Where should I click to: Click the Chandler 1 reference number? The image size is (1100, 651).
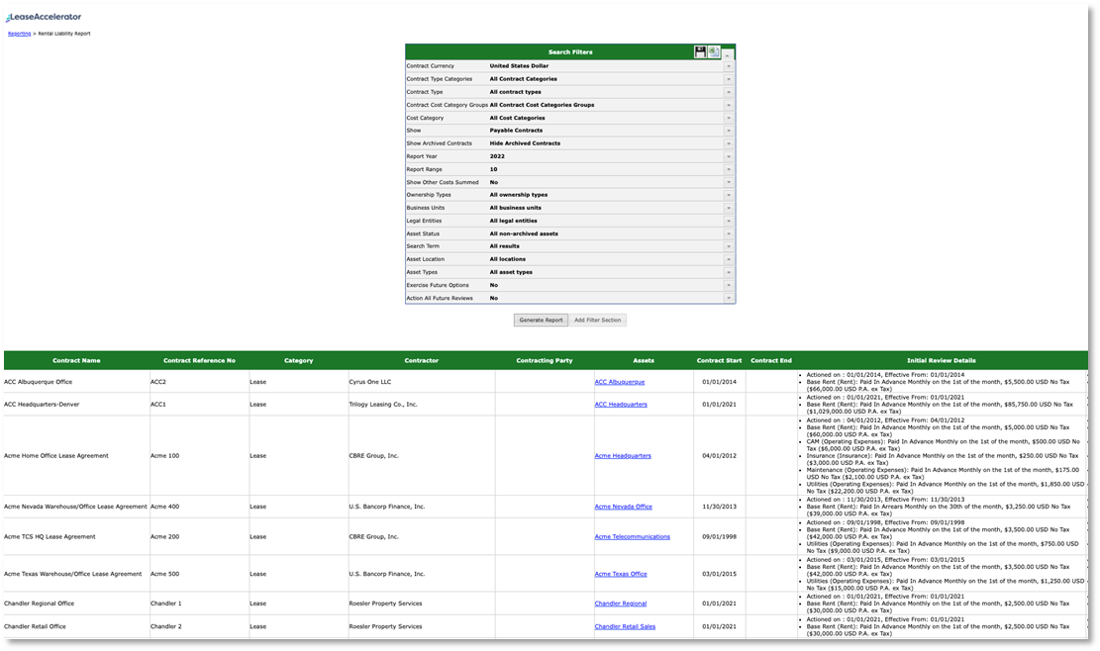tap(165, 604)
